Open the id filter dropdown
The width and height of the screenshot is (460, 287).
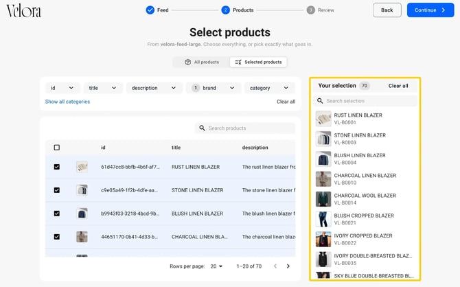tap(62, 88)
